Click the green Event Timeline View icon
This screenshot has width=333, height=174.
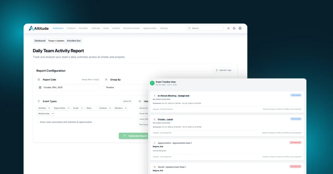click(152, 83)
